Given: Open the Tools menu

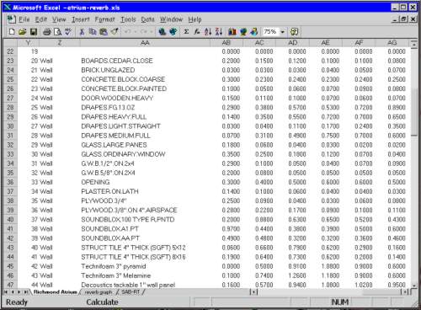Looking at the screenshot, I should click(128, 19).
